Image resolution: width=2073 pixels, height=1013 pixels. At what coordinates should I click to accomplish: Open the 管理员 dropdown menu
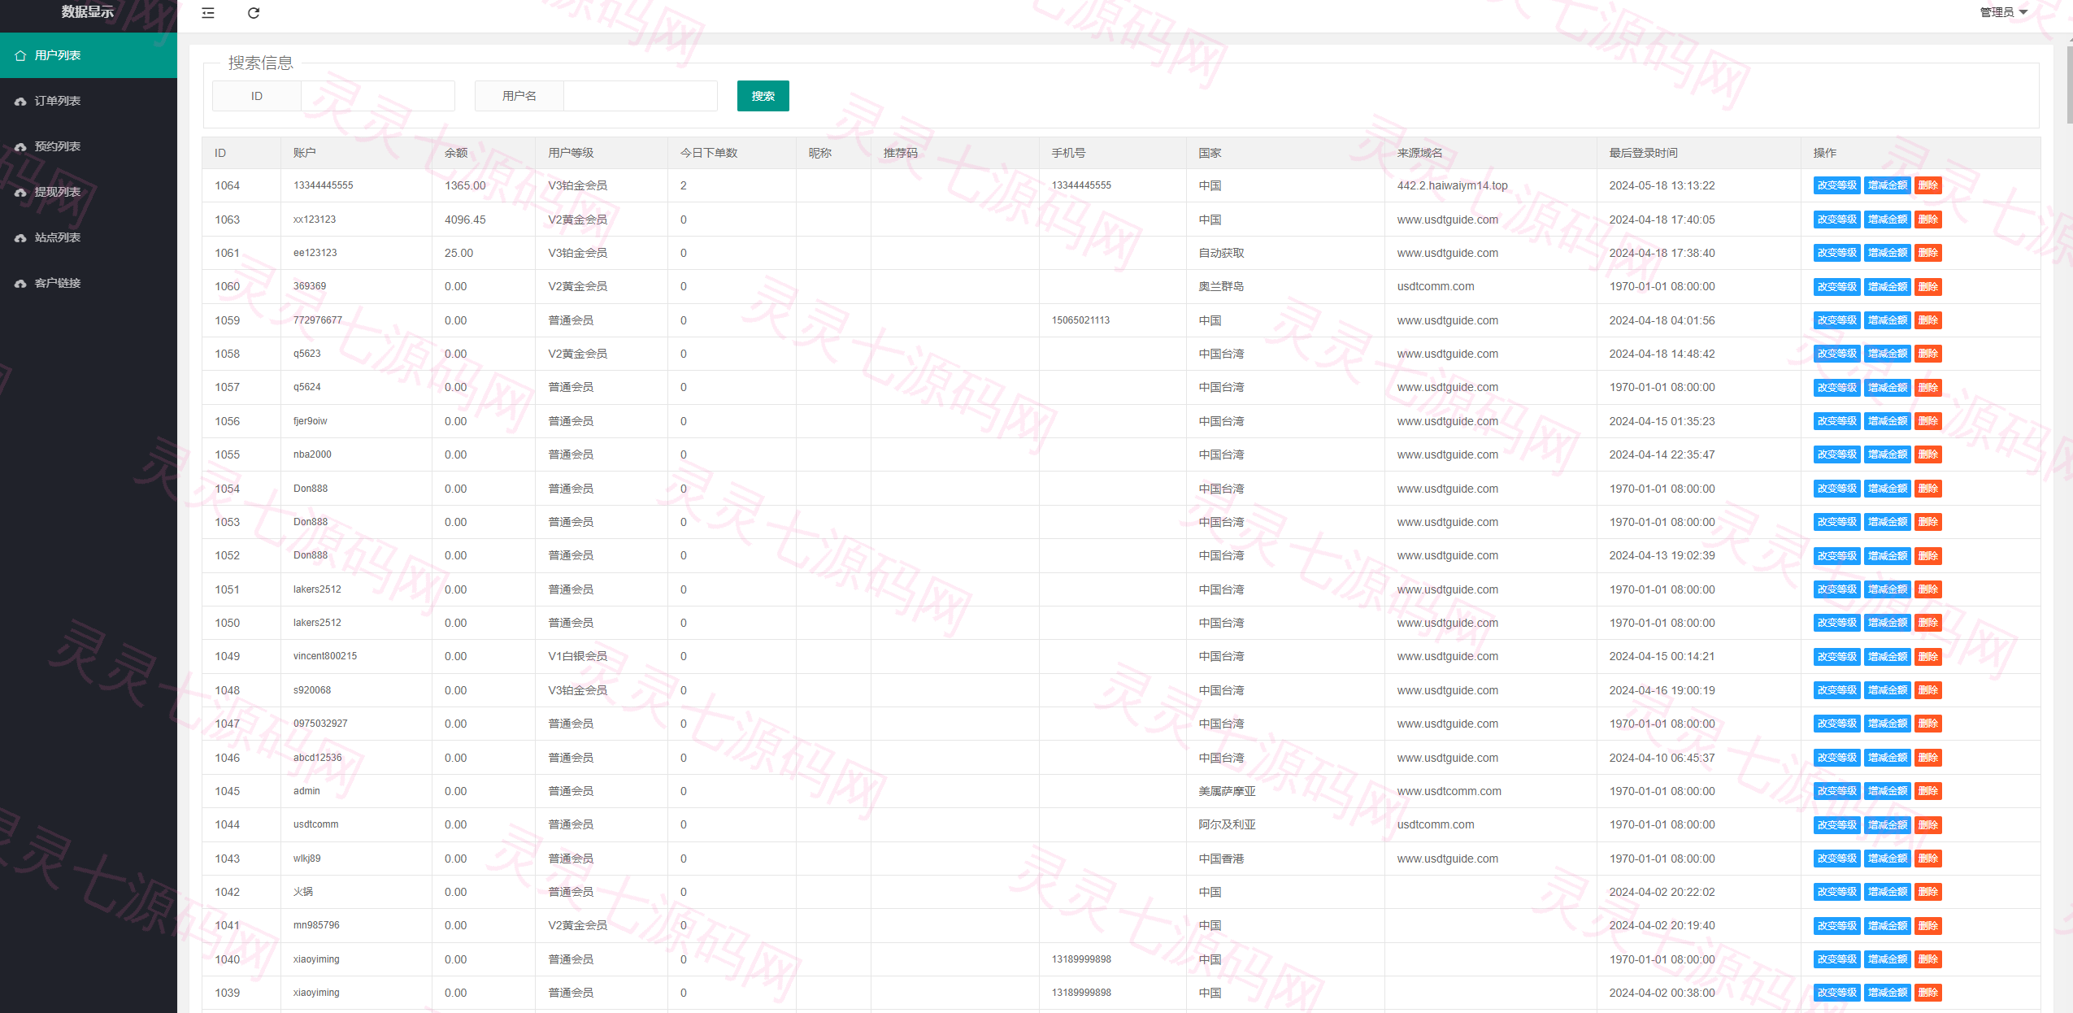[x=2003, y=12]
